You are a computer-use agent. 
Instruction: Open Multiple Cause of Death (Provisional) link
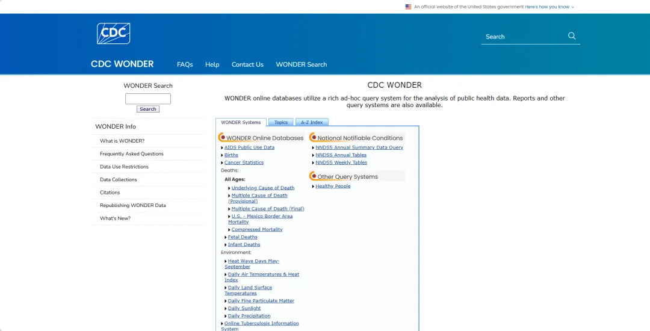pyautogui.click(x=258, y=198)
